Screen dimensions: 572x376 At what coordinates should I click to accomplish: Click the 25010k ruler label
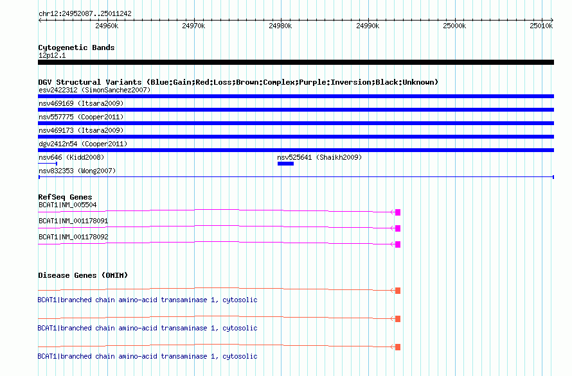[x=541, y=26]
